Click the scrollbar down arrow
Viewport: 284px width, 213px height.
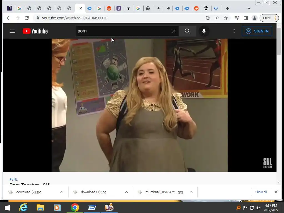pos(279,182)
